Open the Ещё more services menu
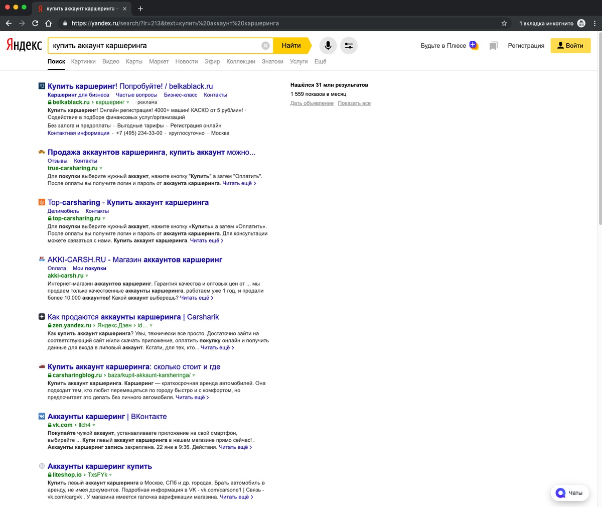 [320, 61]
